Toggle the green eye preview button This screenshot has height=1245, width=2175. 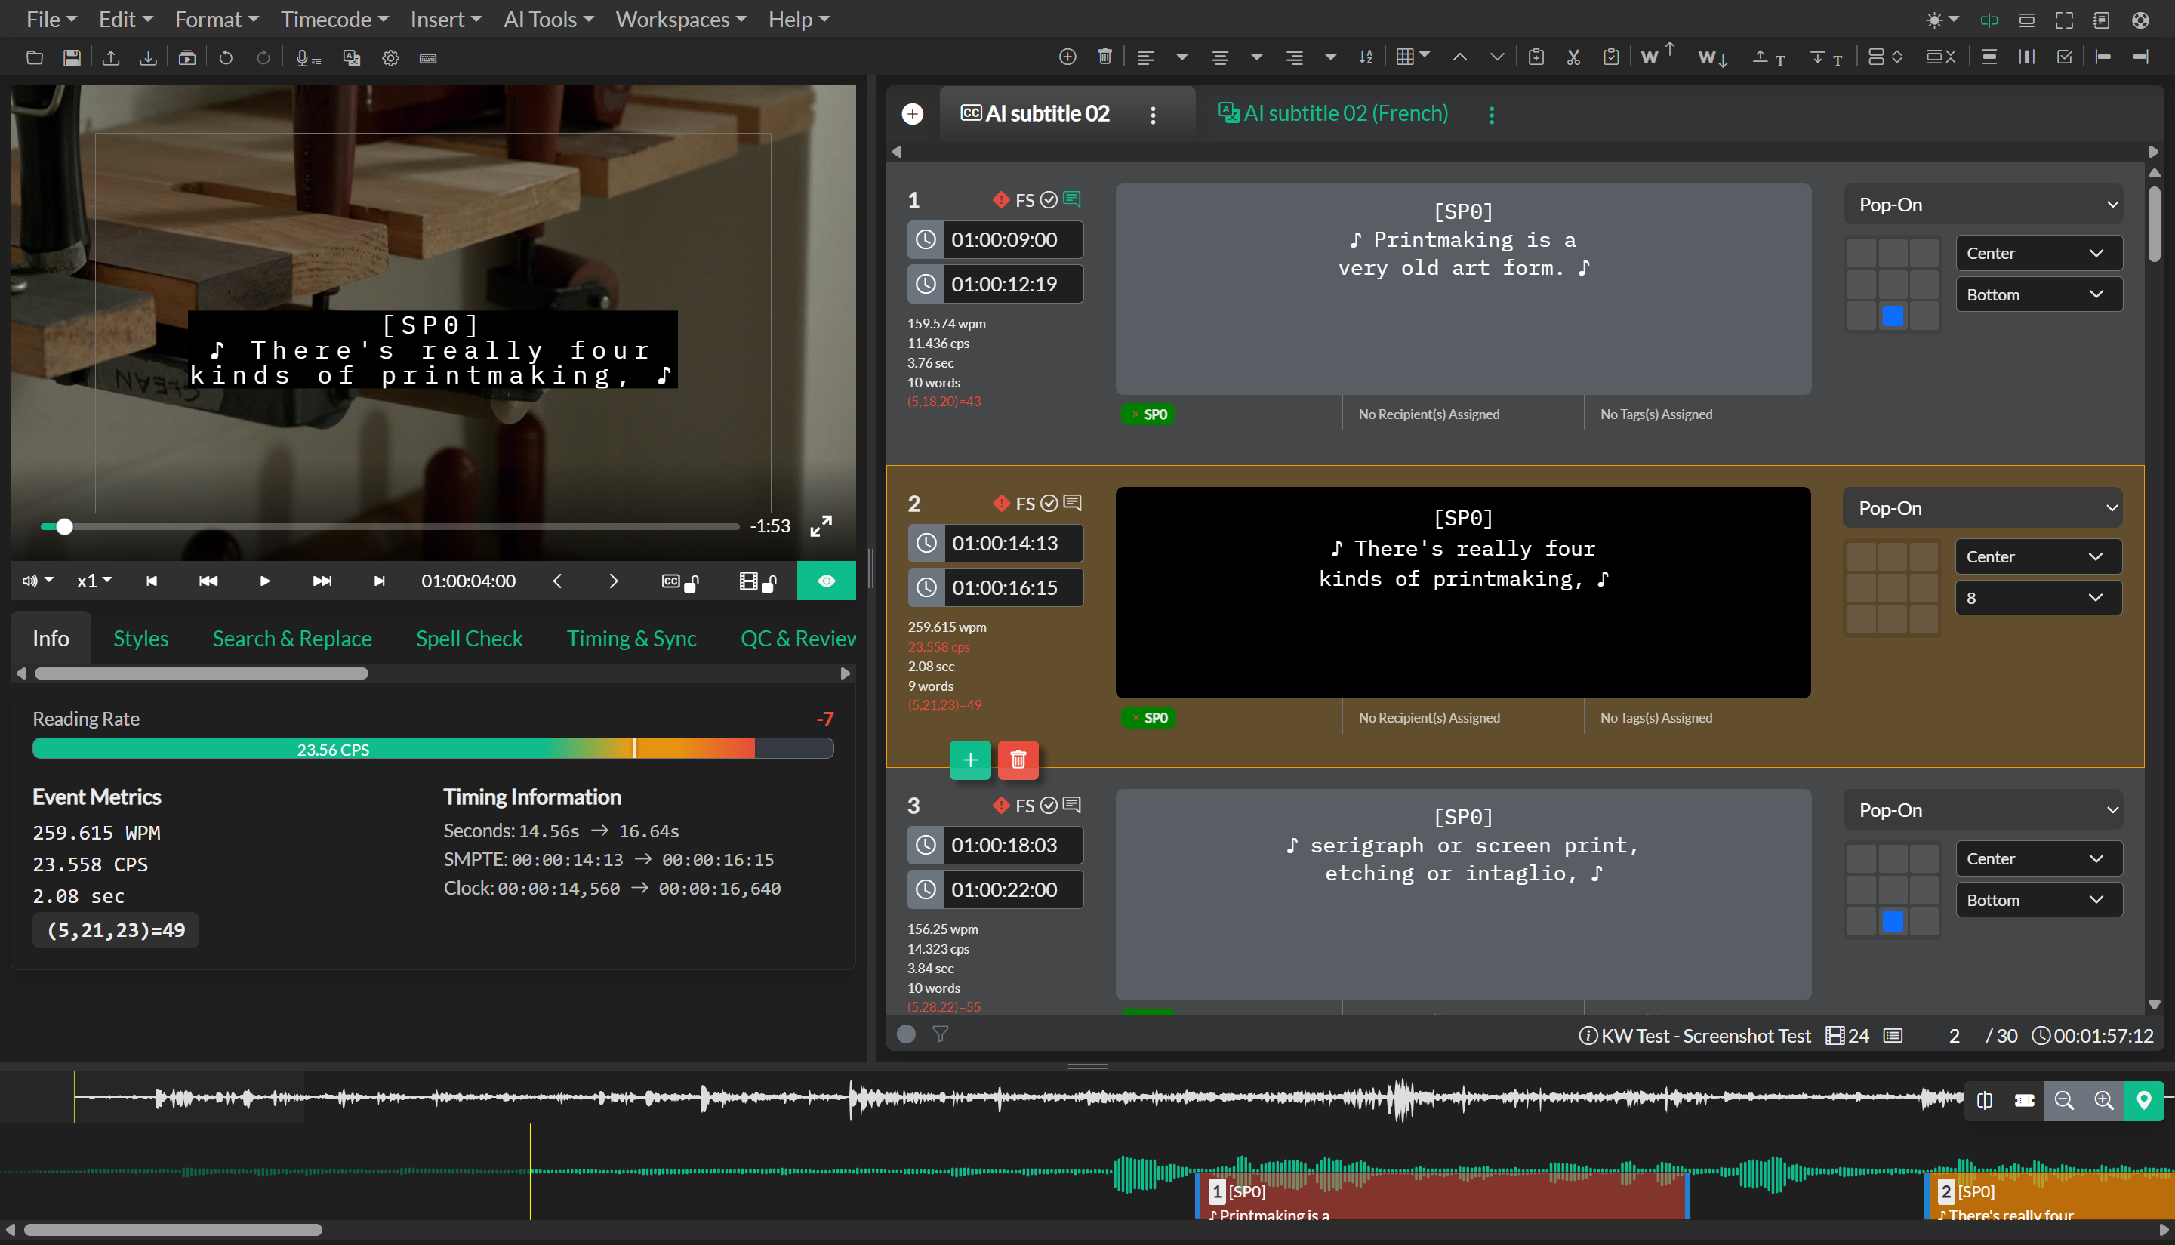click(826, 581)
